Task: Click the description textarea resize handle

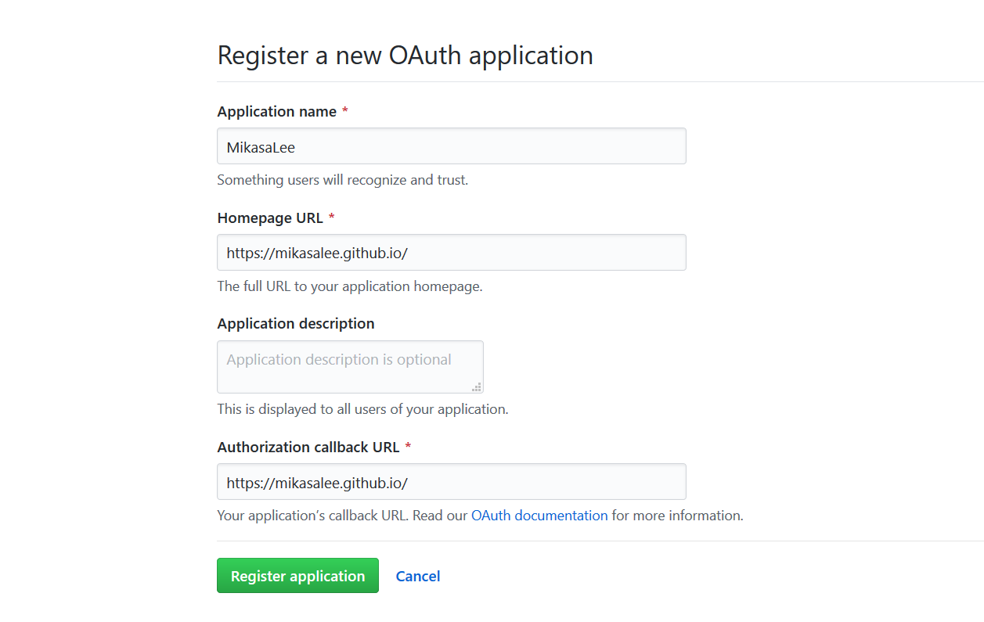Action: pyautogui.click(x=477, y=387)
